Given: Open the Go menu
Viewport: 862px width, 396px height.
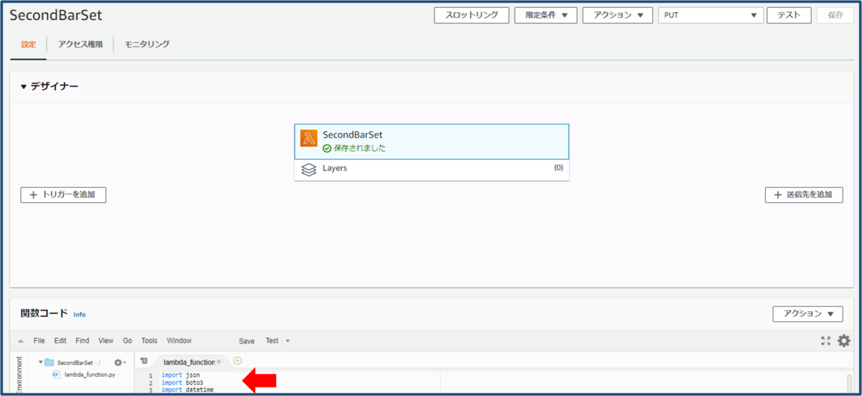Looking at the screenshot, I should [127, 341].
